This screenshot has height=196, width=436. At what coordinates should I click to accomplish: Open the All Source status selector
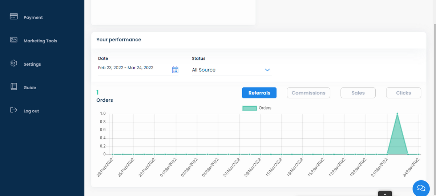click(225, 70)
